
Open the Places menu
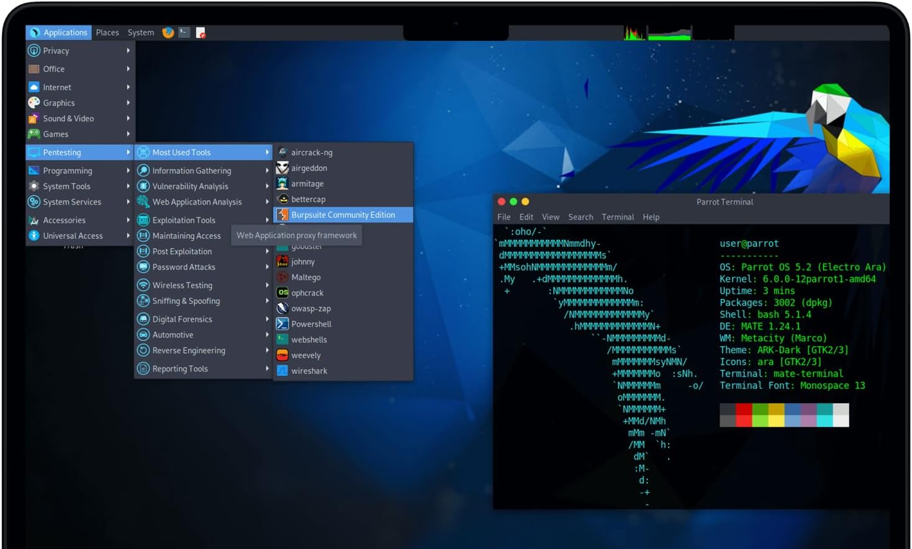coord(107,32)
